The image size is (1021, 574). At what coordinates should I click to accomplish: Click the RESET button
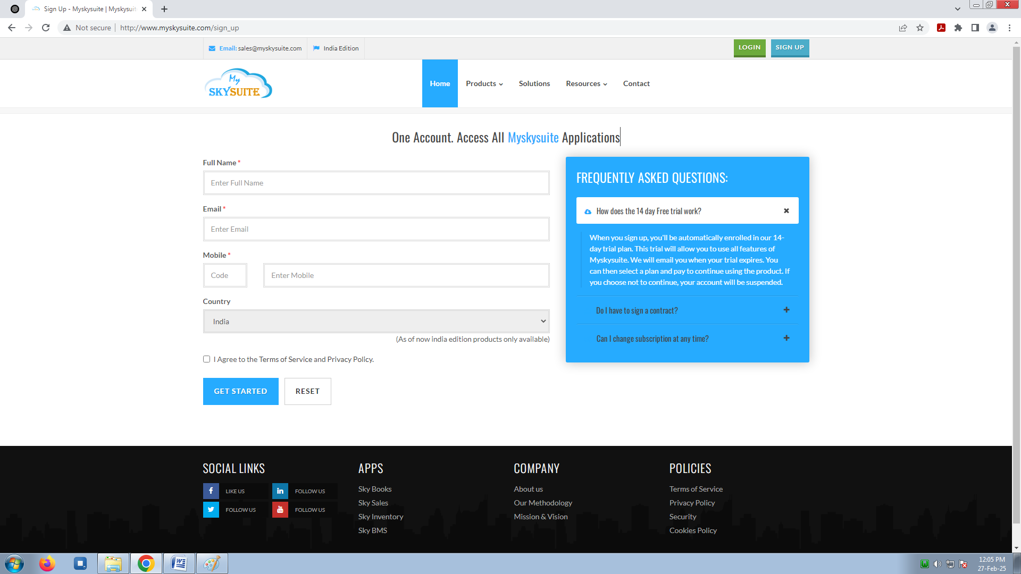pos(308,391)
